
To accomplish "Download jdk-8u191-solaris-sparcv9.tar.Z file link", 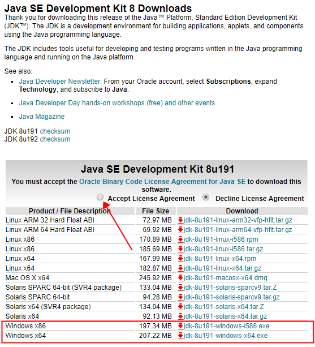I will [x=230, y=288].
